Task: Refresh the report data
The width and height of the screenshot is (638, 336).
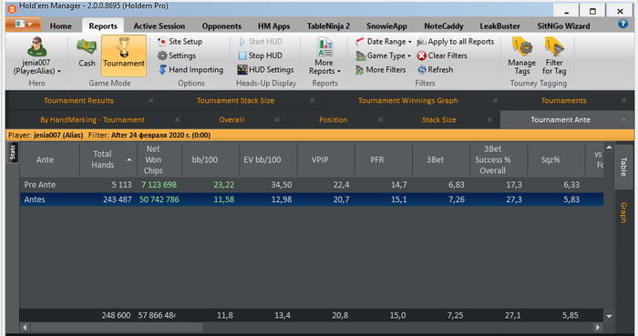Action: pos(436,69)
